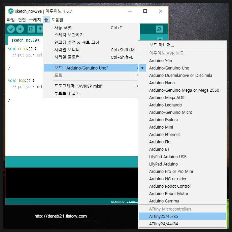Expand the 보드: "Arduino/Genuino Uno" submenu
The width and height of the screenshot is (232, 232).
coord(91,68)
